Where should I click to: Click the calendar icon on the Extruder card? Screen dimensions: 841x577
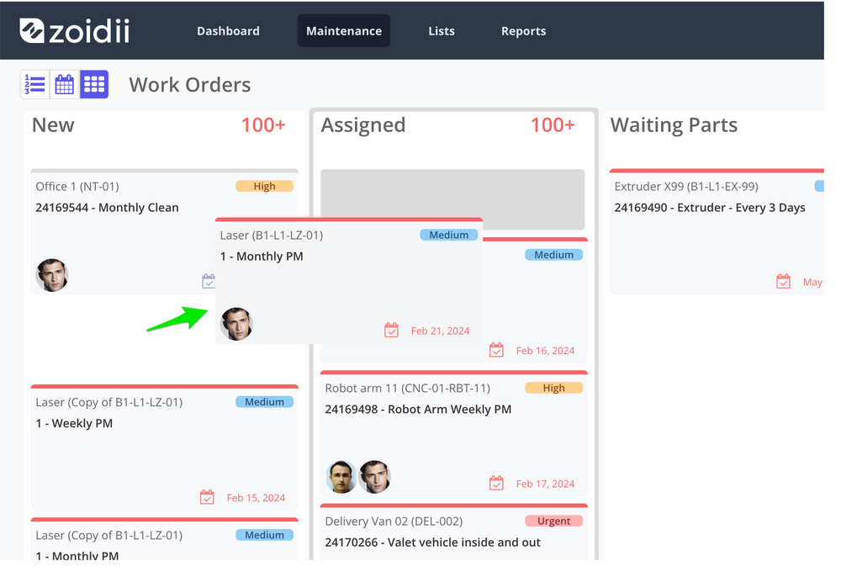[784, 281]
